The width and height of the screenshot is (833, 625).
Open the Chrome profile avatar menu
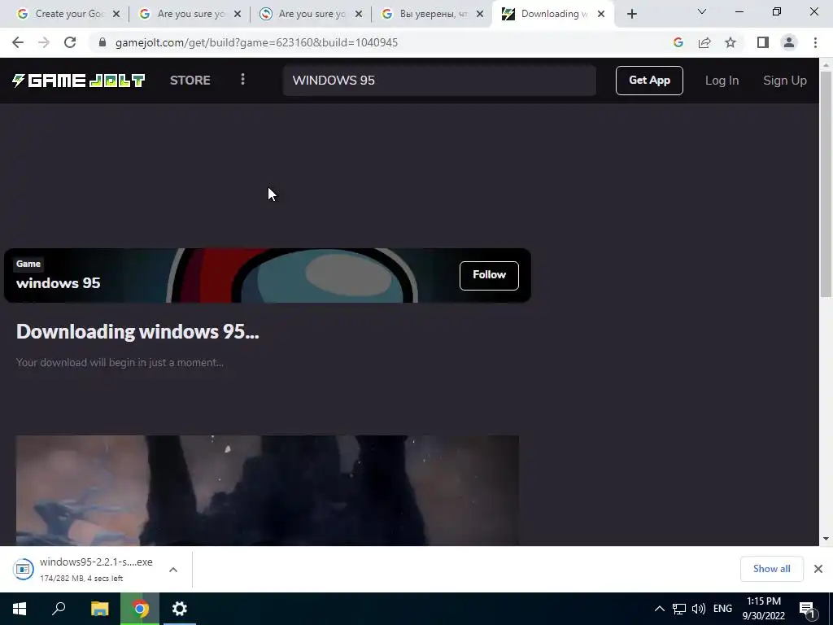[x=789, y=42]
